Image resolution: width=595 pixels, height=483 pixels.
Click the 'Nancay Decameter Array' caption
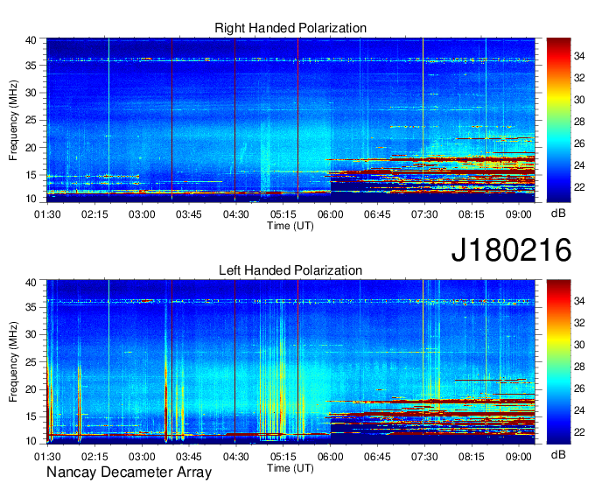(129, 472)
